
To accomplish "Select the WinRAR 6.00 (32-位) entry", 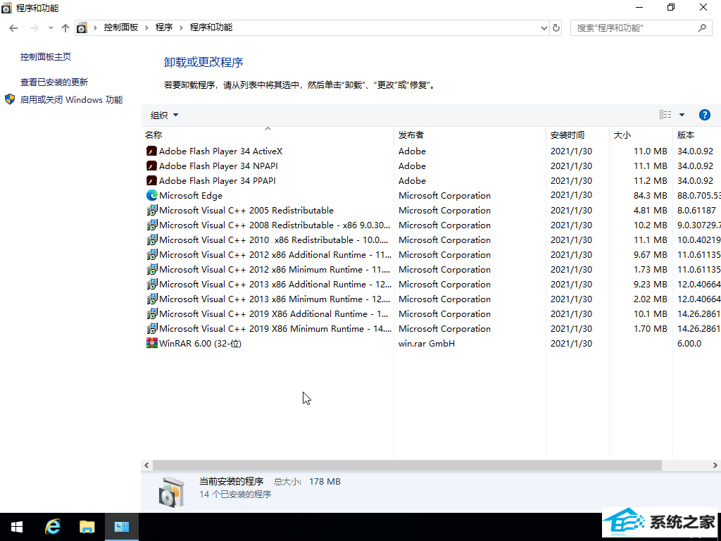I will 200,343.
